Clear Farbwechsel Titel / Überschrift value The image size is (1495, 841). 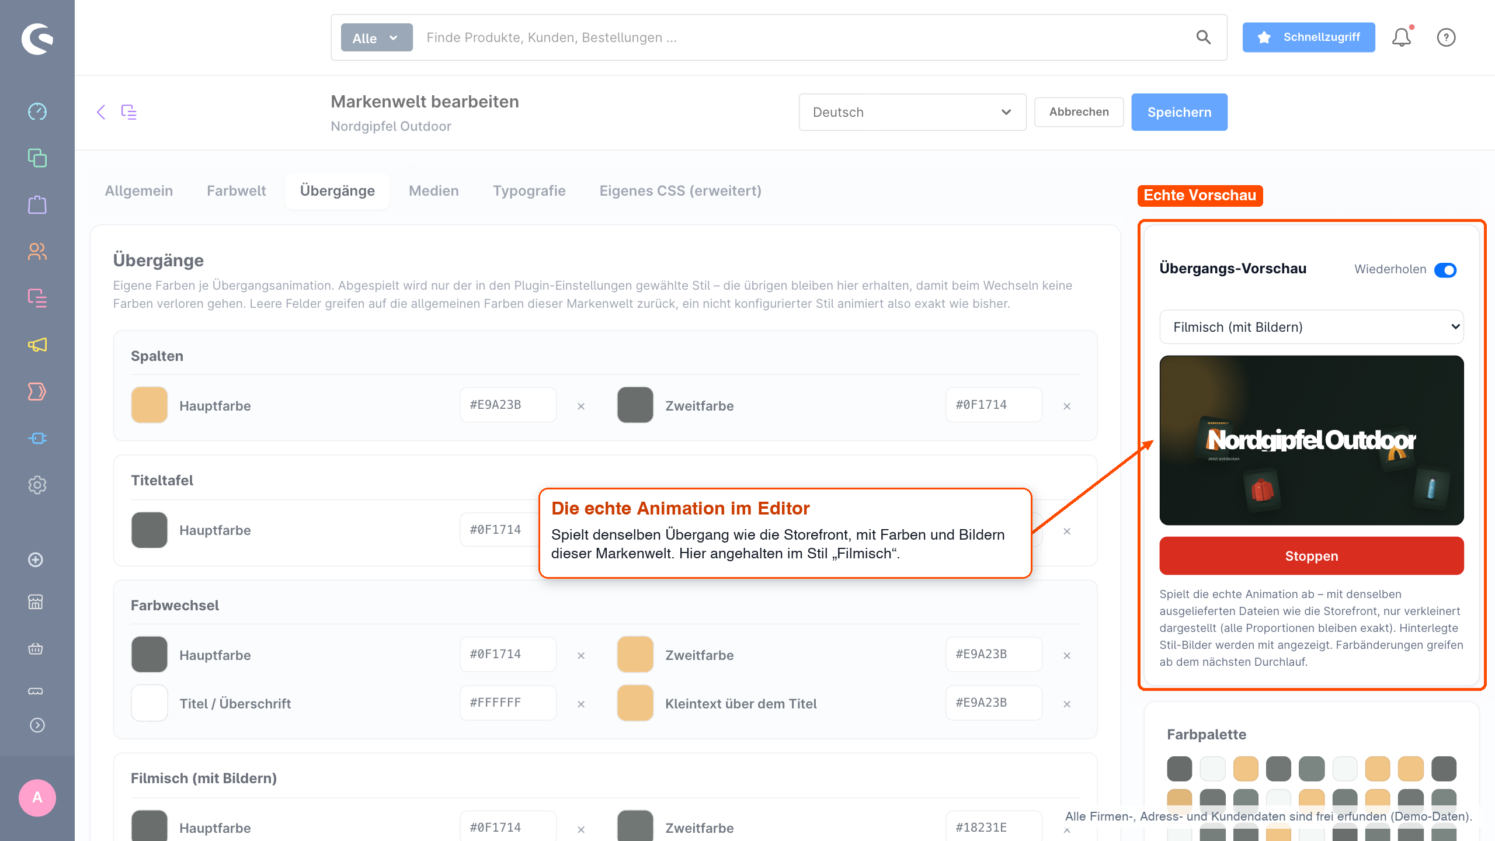coord(581,704)
